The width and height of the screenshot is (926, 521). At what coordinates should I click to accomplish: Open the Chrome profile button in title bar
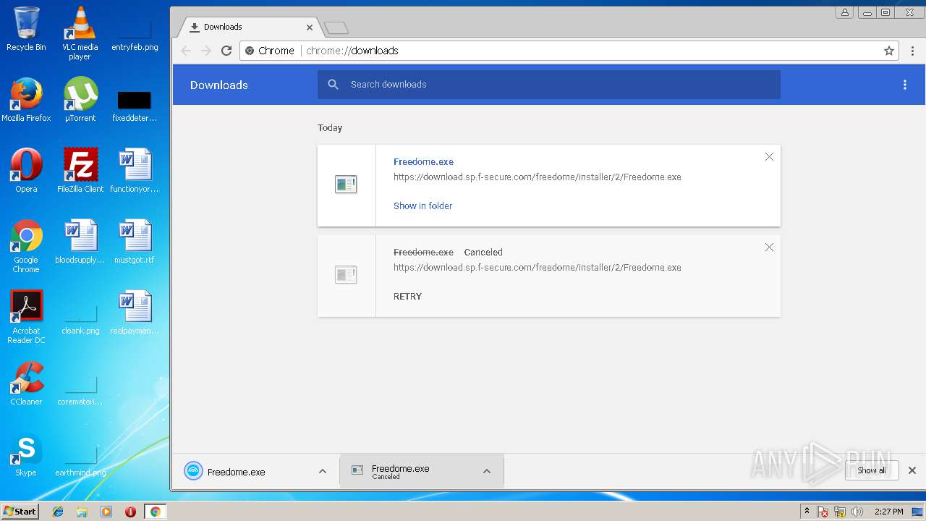(844, 12)
